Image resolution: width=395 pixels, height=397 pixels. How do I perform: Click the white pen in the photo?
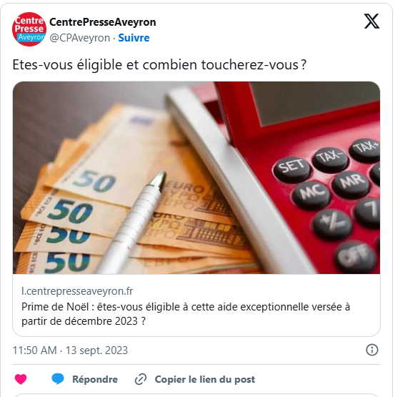pyautogui.click(x=131, y=222)
